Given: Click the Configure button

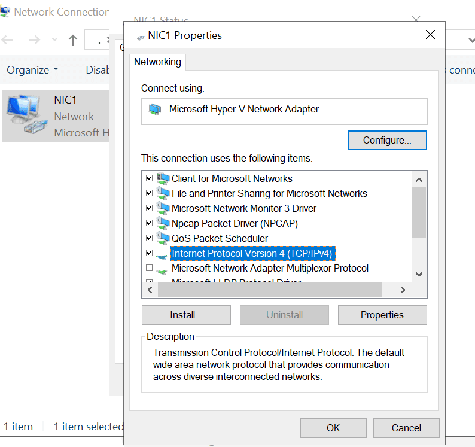Looking at the screenshot, I should click(387, 140).
